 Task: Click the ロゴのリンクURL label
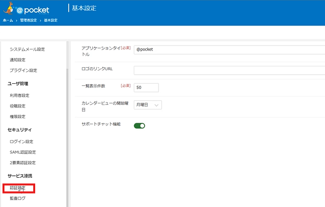(x=97, y=69)
